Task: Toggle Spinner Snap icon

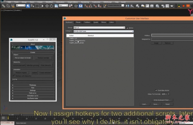Action: point(99,6)
